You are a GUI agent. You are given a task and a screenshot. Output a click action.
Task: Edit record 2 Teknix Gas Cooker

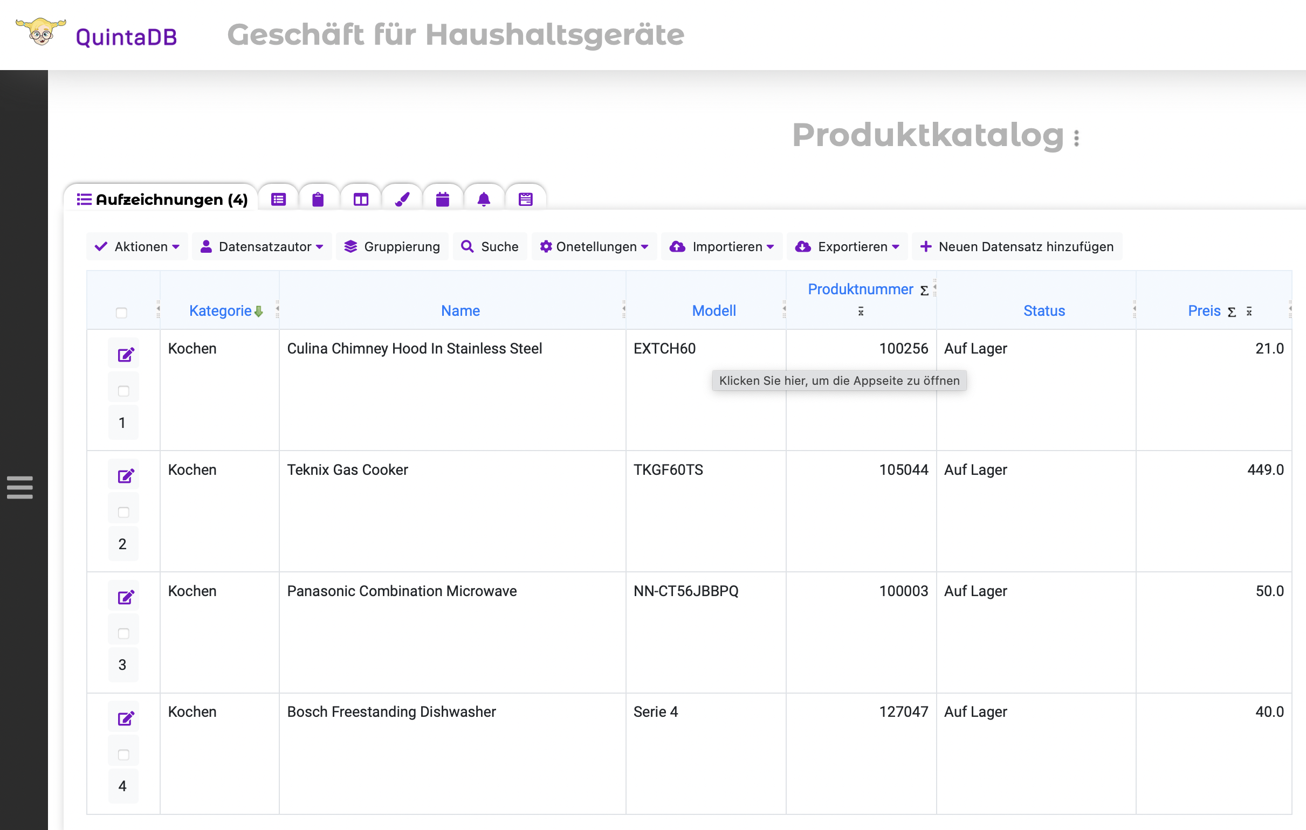click(x=126, y=476)
